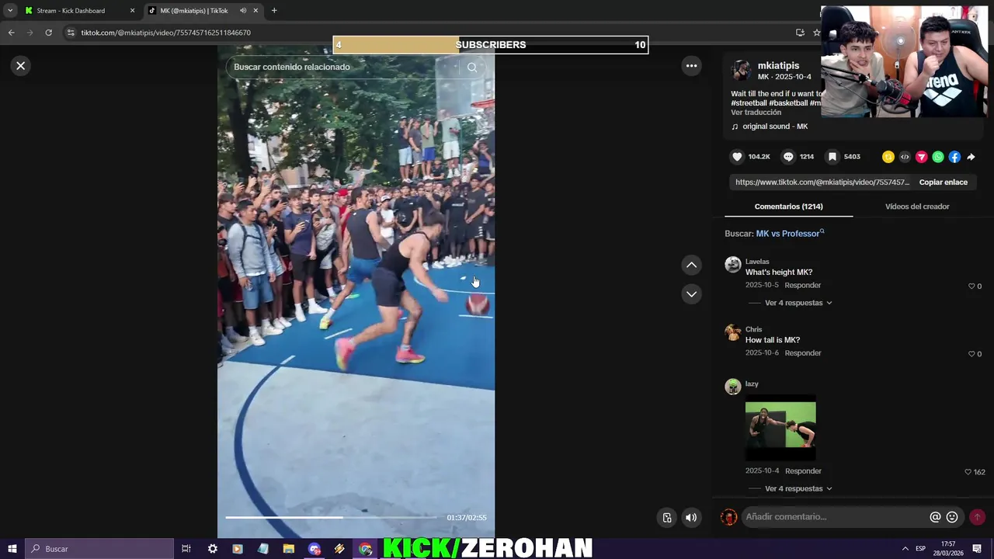The image size is (994, 559).
Task: Open image thumbnail in lazy's comment
Action: point(780,428)
